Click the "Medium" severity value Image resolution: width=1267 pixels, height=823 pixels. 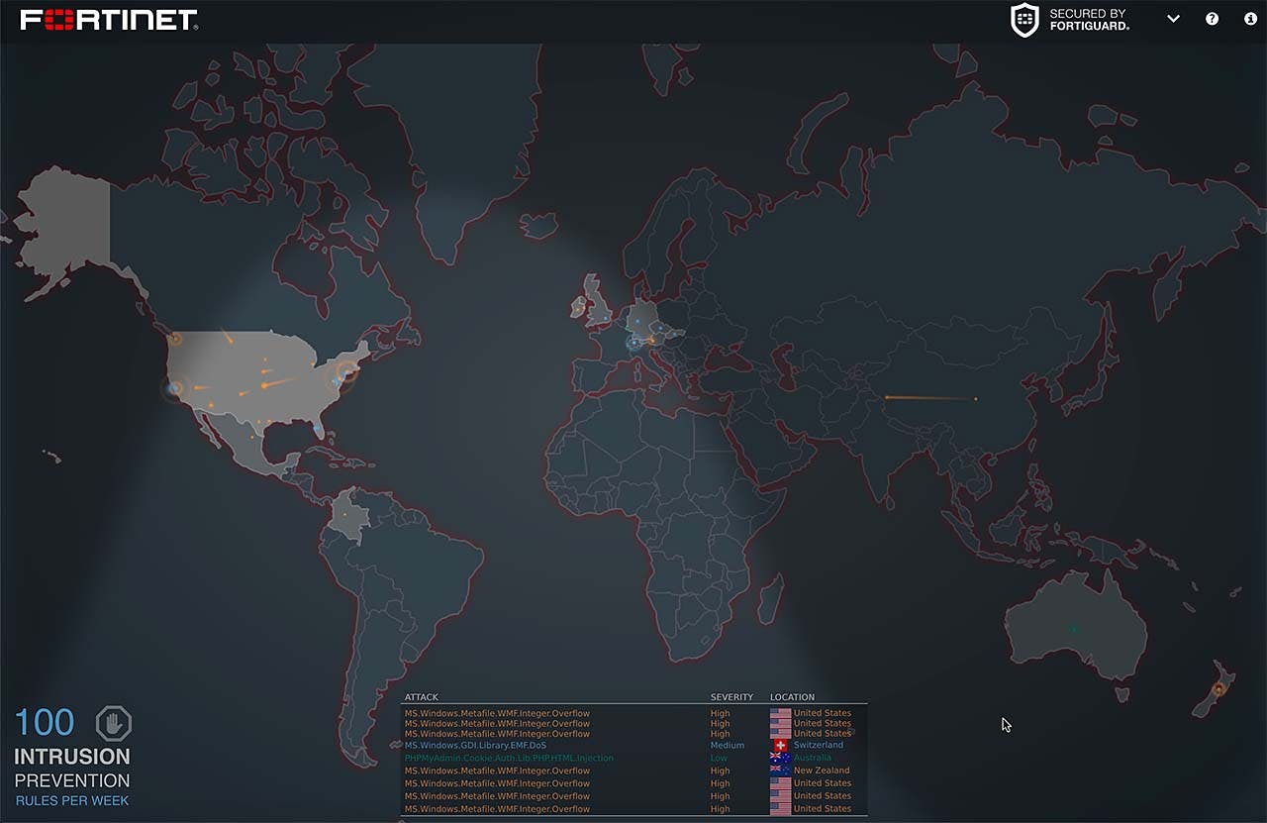click(x=728, y=746)
